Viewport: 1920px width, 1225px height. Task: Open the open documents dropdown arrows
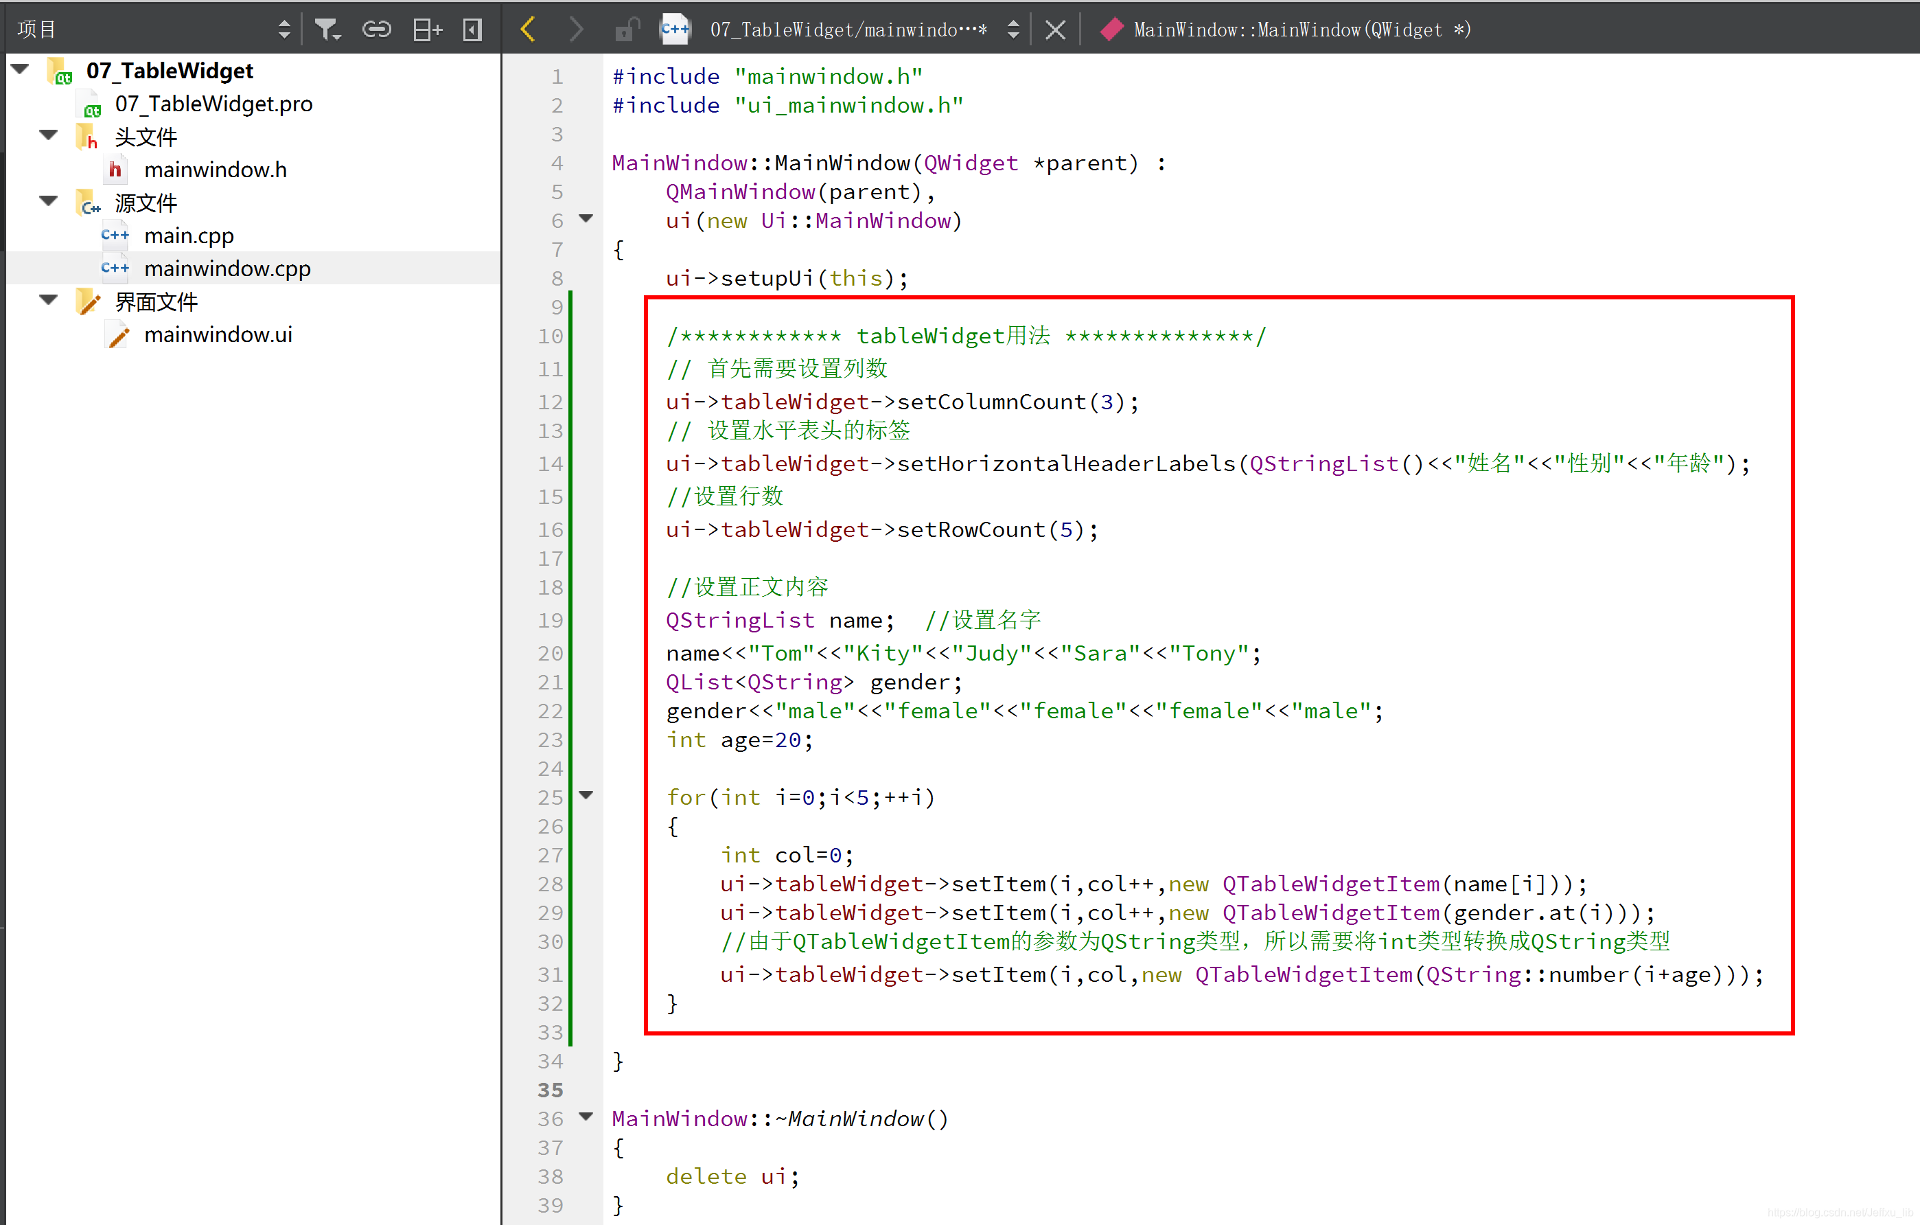click(1013, 30)
